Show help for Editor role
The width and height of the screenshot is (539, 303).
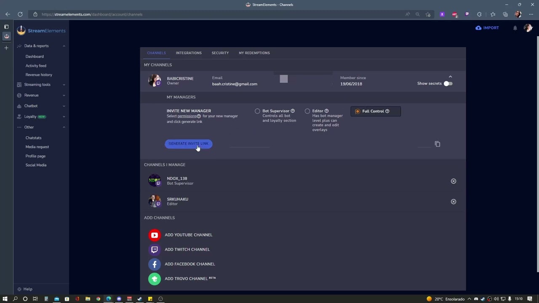click(x=326, y=111)
